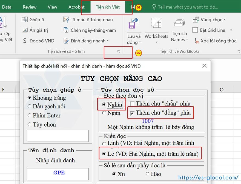
Task: Click the Định dạng nhanh icon
Action: tap(66, 41)
